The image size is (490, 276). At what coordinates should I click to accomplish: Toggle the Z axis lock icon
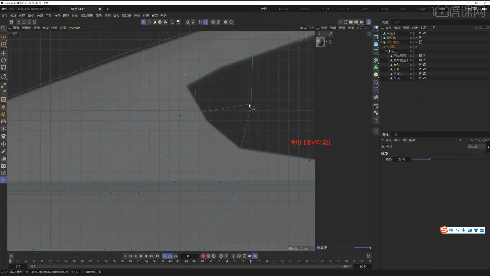29,22
